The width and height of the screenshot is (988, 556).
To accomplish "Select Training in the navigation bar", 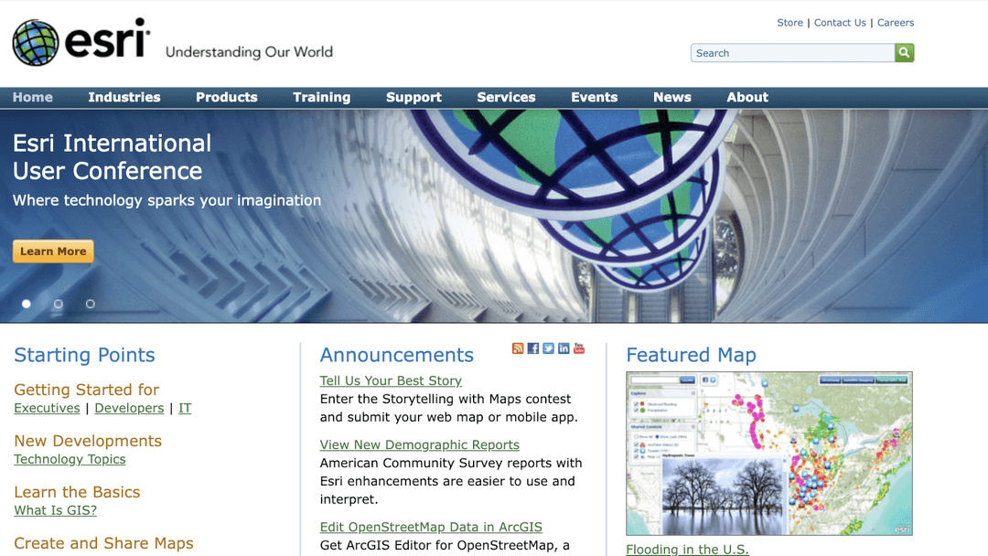I will pos(321,97).
